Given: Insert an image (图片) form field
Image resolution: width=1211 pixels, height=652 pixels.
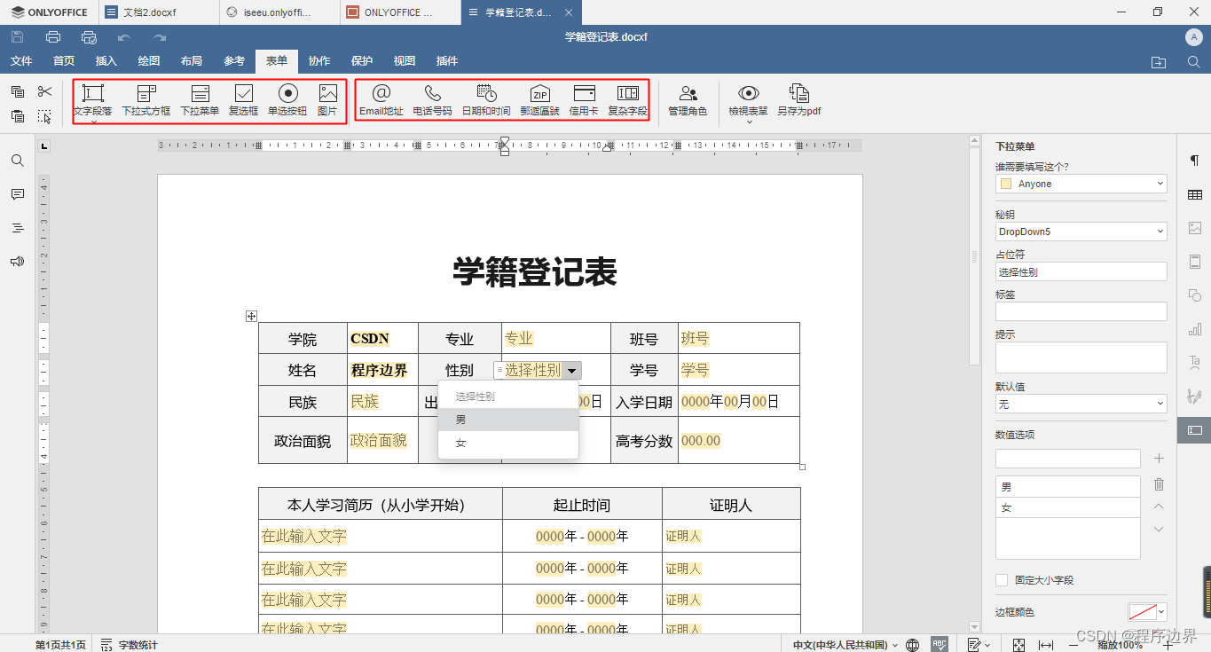Looking at the screenshot, I should pyautogui.click(x=327, y=100).
